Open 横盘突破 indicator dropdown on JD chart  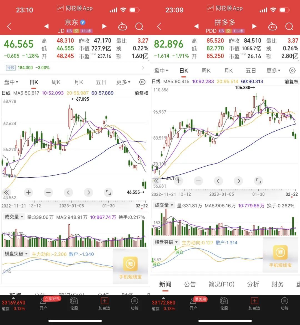coord(16,254)
